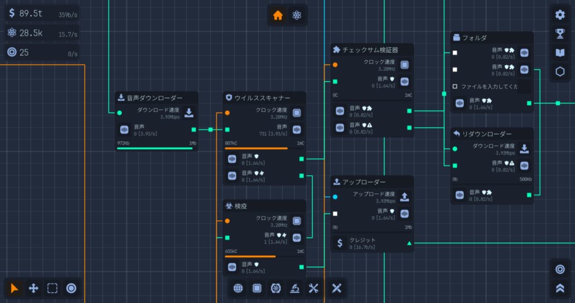Open the globe network category

click(x=238, y=288)
